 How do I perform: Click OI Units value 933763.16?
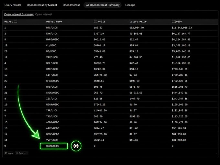(x=100, y=134)
